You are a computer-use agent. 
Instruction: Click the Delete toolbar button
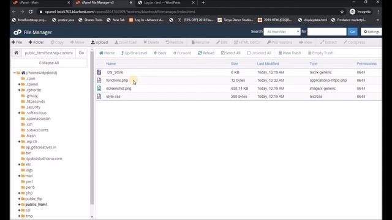click(151, 42)
